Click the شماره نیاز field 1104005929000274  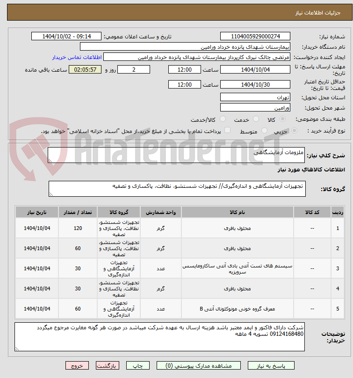click(255, 37)
